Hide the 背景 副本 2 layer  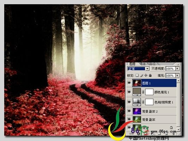[129, 111]
